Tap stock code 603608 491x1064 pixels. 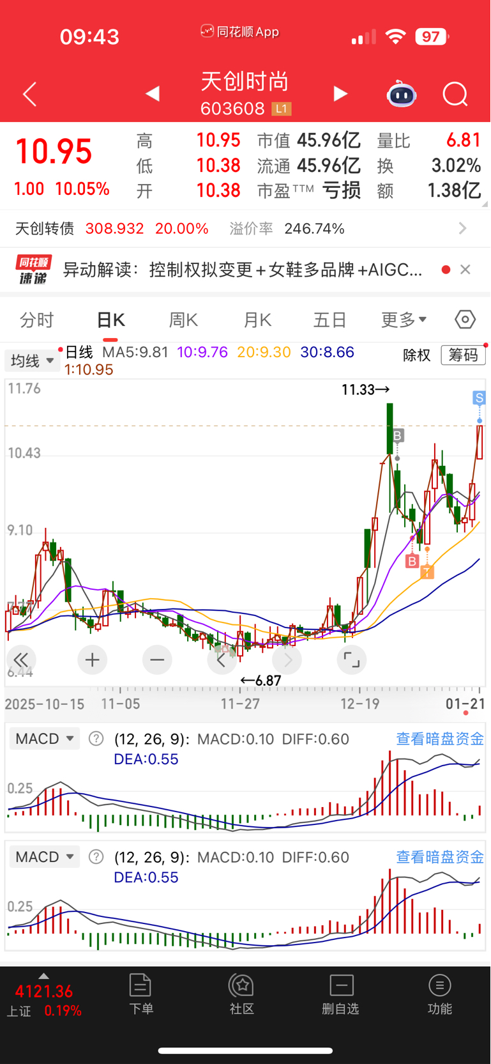(x=232, y=109)
